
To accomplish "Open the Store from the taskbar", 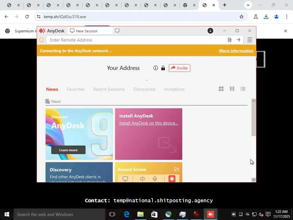I will pyautogui.click(x=154, y=214).
